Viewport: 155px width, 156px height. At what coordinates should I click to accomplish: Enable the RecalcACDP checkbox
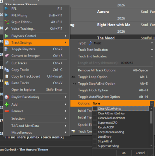pyautogui.click(x=95, y=127)
